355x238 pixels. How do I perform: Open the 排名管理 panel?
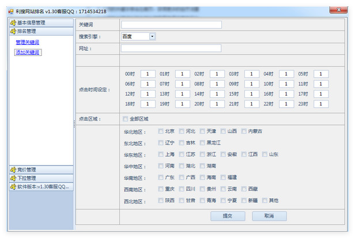pyautogui.click(x=41, y=31)
